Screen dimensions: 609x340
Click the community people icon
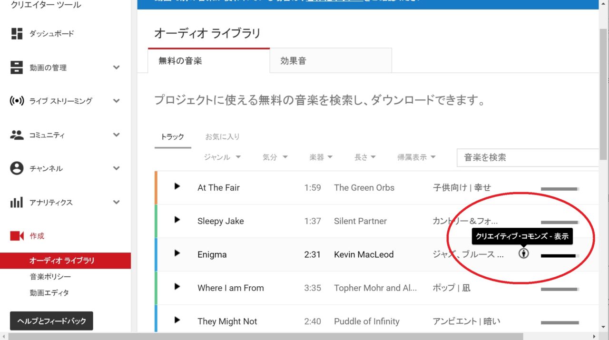pyautogui.click(x=17, y=135)
